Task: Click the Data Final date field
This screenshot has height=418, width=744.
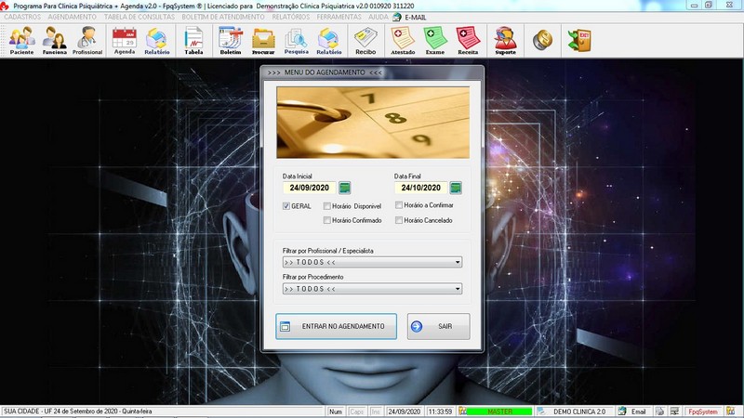Action: [x=420, y=188]
